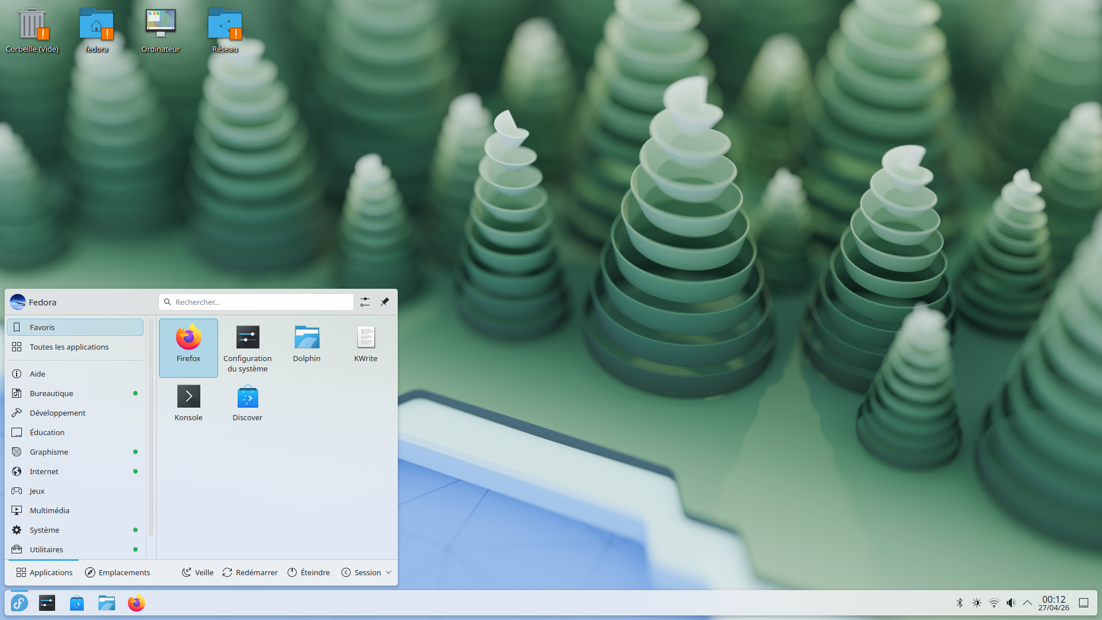Screen dimensions: 1102x620
Task: Click the Bluetooth tray icon
Action: [x=960, y=603]
